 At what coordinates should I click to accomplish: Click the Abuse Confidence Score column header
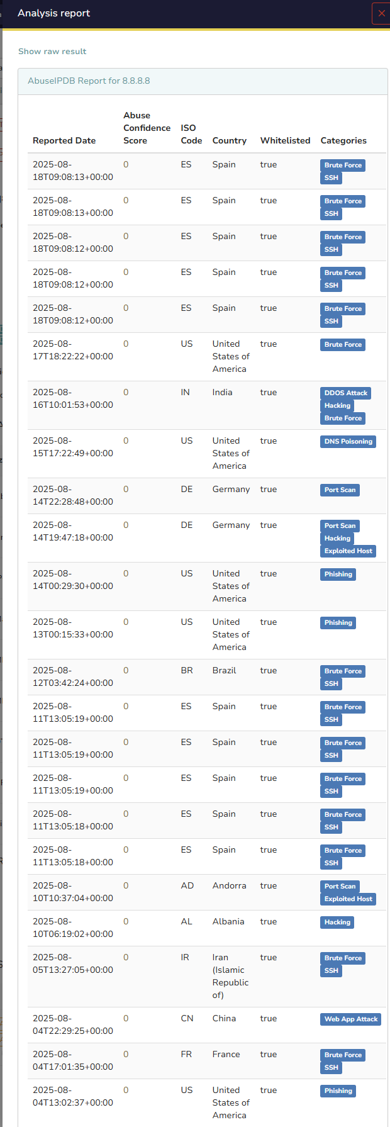147,128
